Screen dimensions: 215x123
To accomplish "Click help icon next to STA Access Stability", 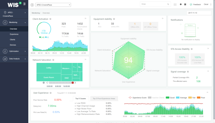I will click(x=192, y=49).
